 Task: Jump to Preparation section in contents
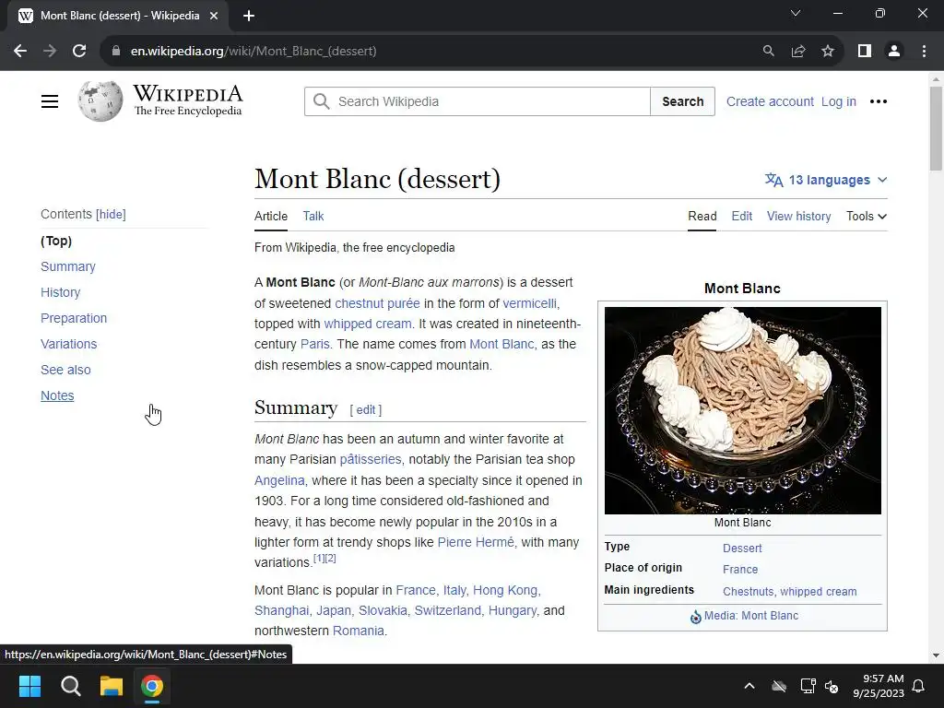(x=74, y=318)
